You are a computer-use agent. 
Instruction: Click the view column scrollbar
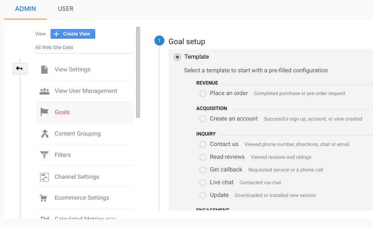click(138, 72)
